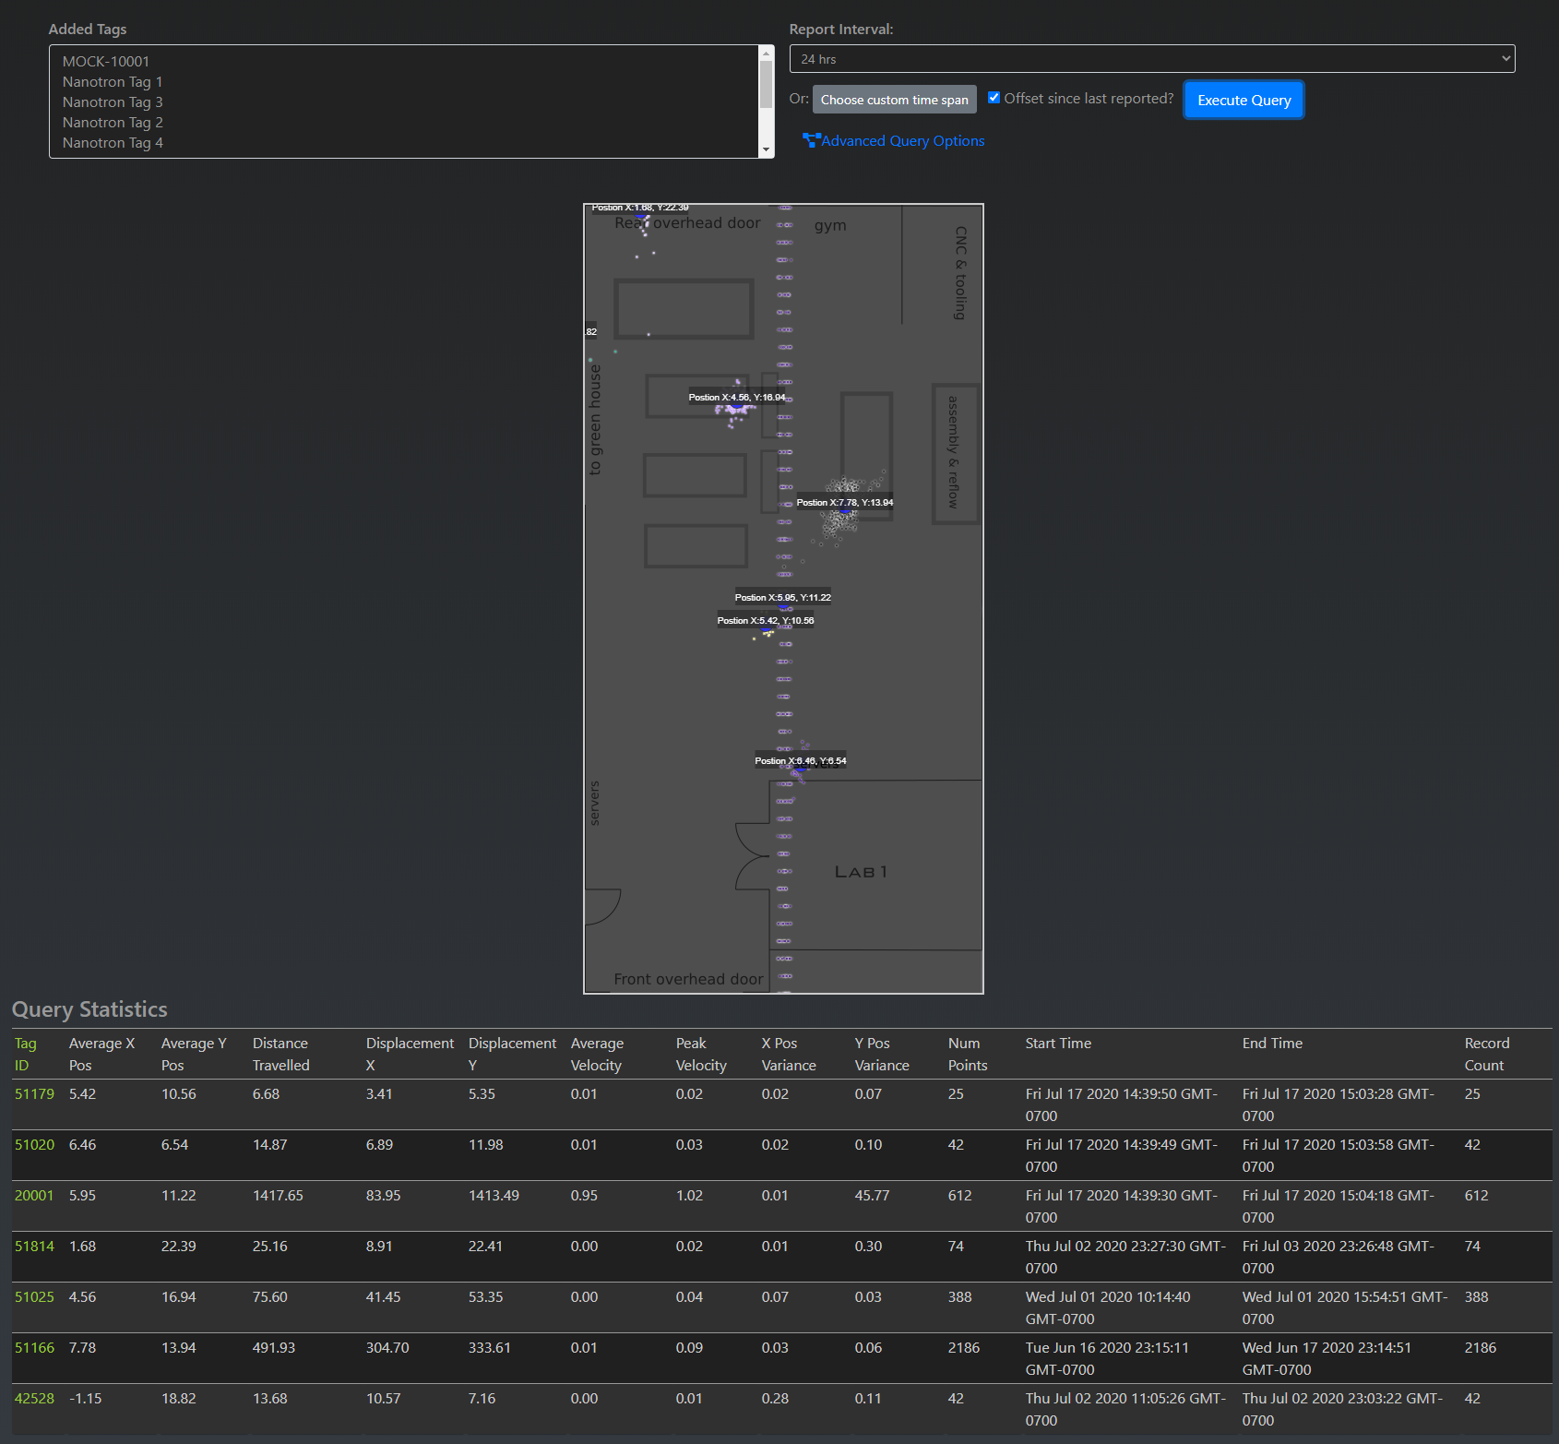This screenshot has width=1559, height=1444.
Task: Click distance value 1417.65 for tag 20001
Action: coord(278,1196)
